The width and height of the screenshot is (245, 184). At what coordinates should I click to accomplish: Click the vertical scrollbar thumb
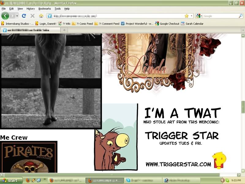[243, 107]
